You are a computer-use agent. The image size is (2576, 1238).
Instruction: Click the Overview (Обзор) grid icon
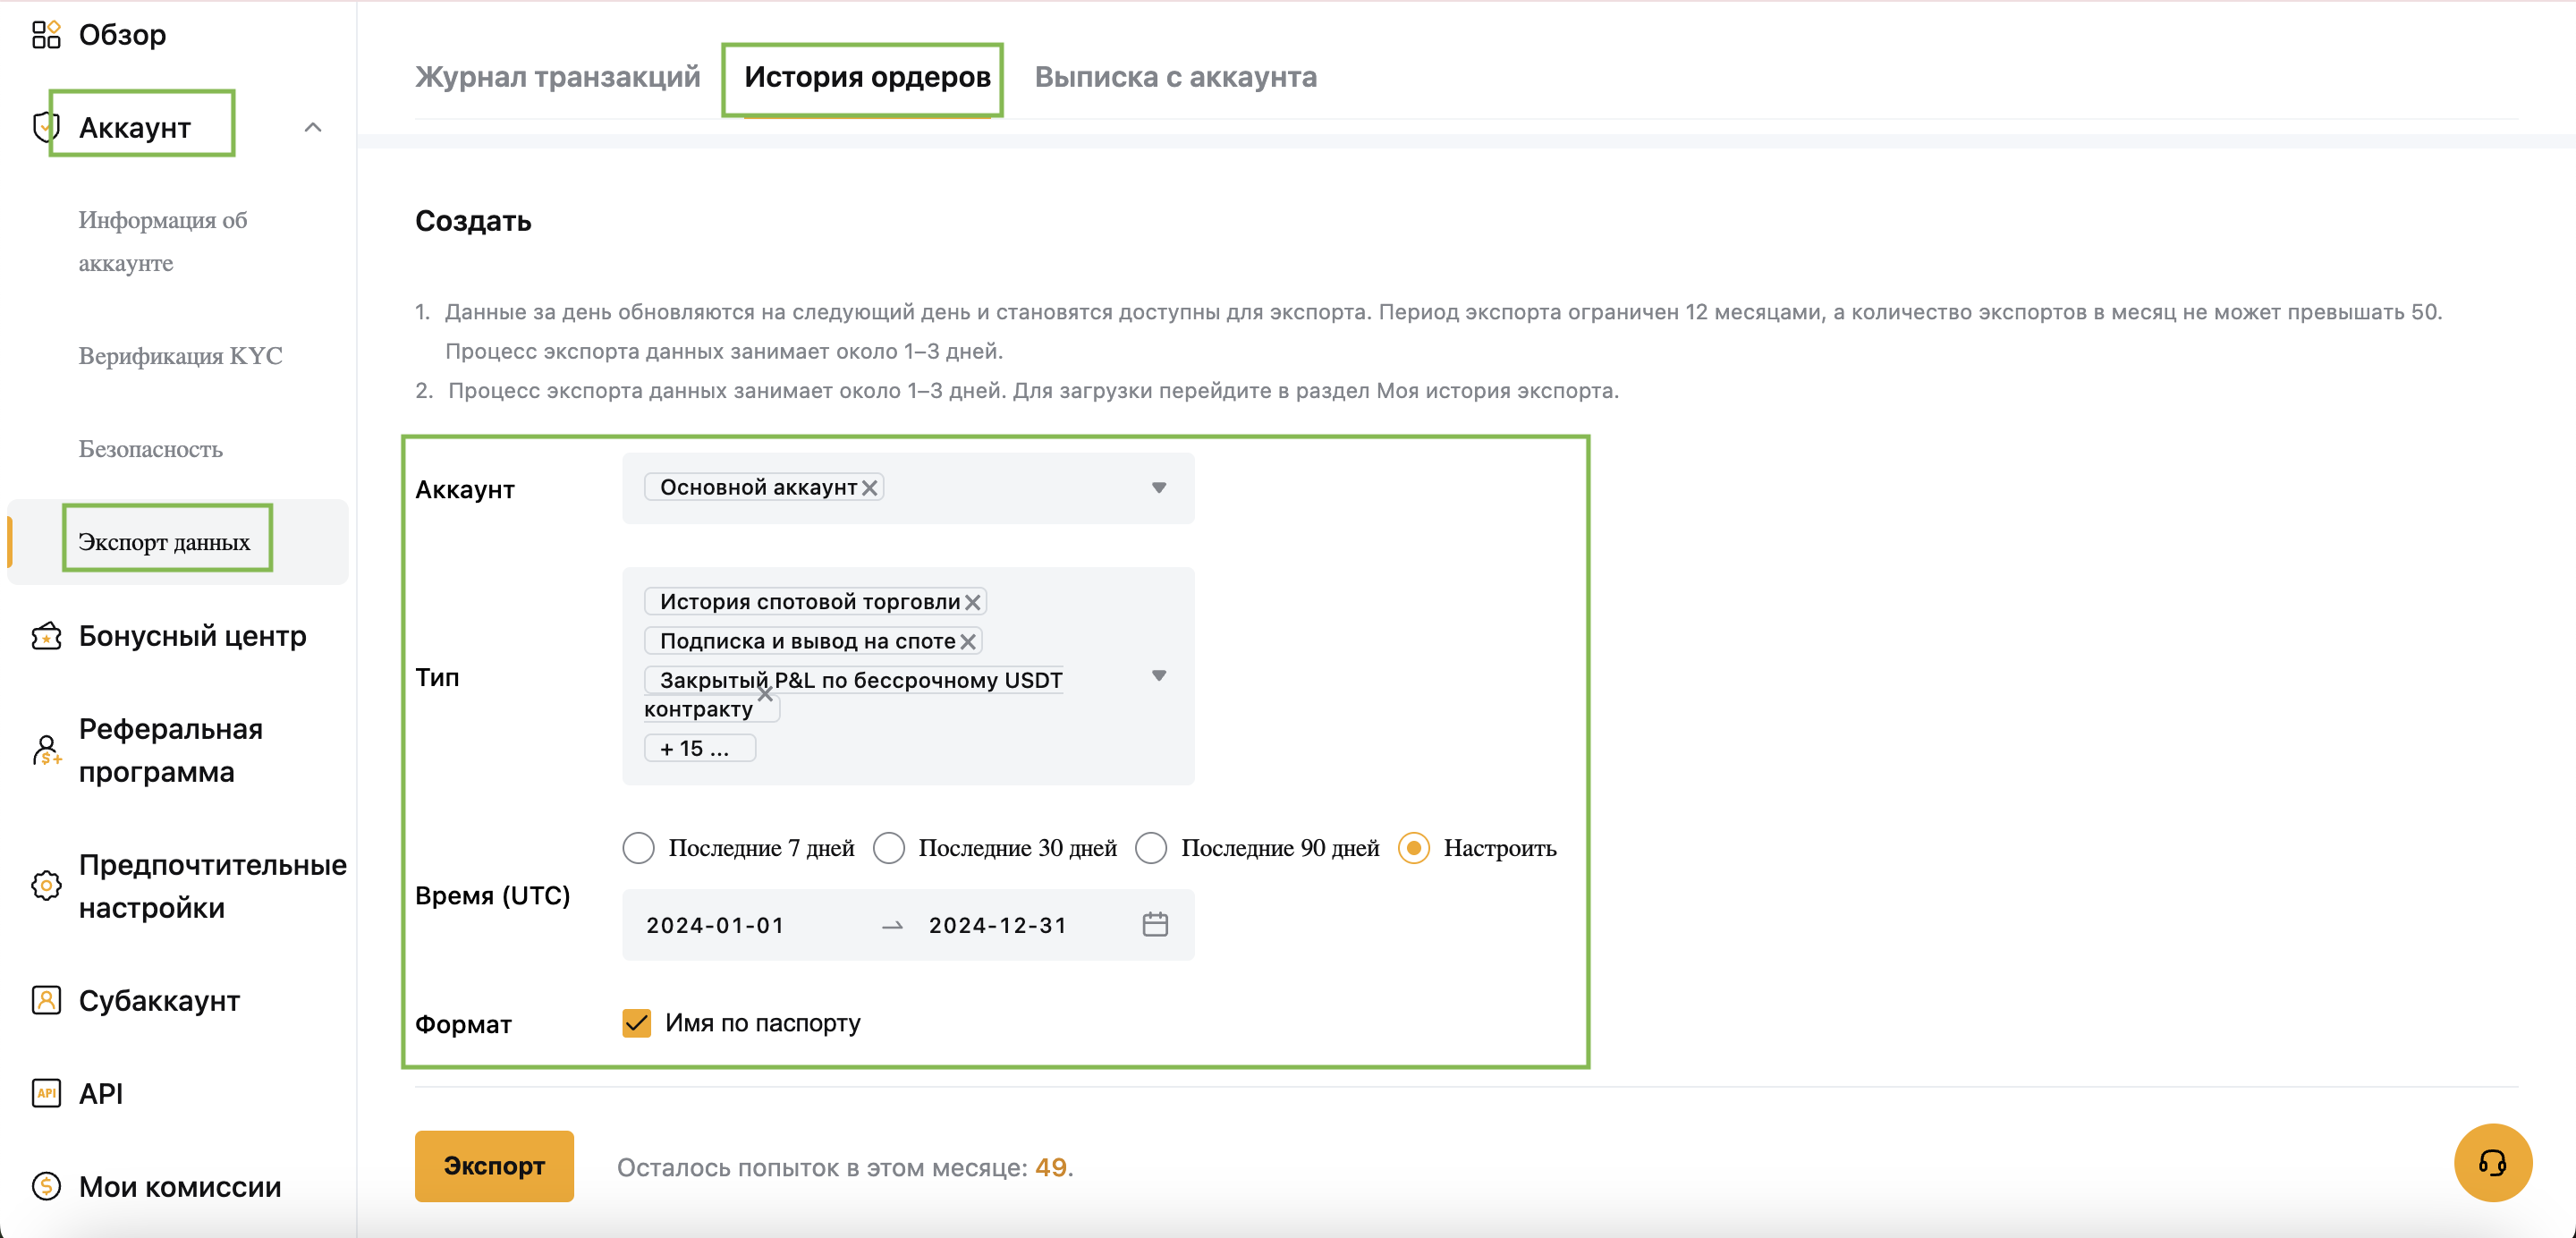click(46, 35)
